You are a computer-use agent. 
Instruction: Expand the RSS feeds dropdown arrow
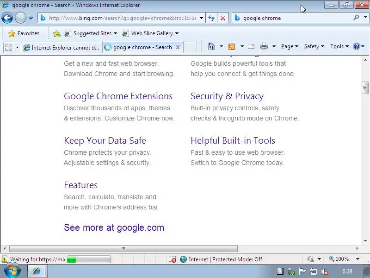[x=242, y=46]
